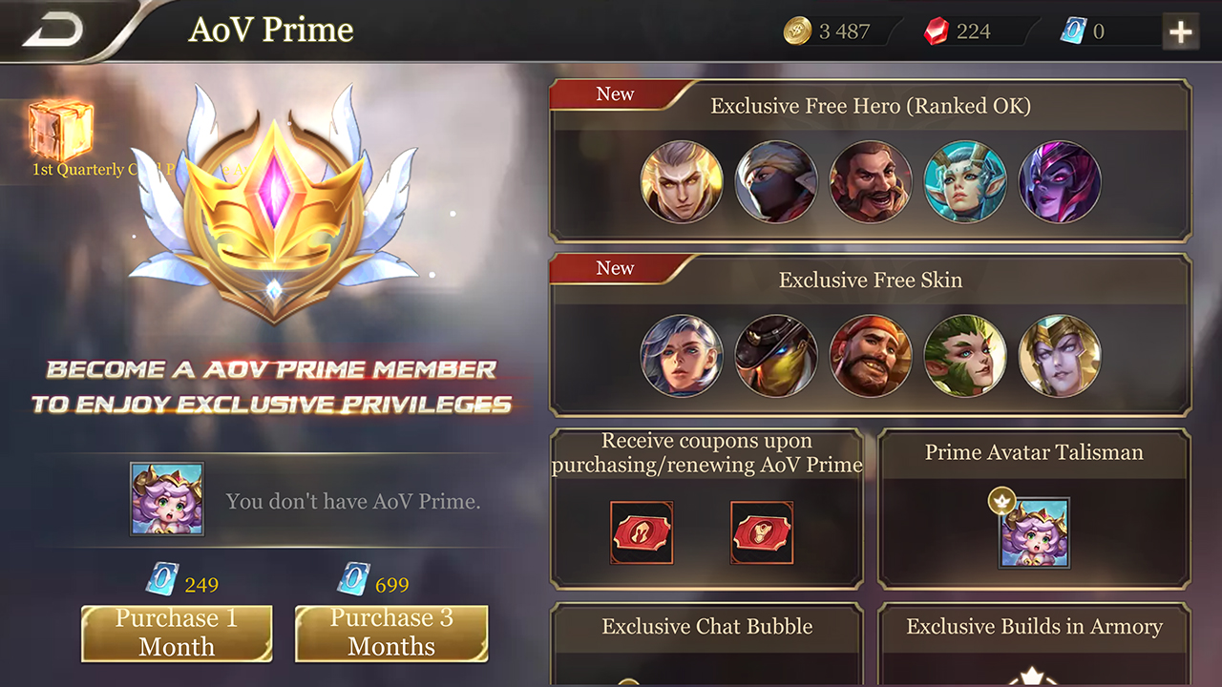1222x687 pixels.
Task: Tap the plus icon to add currency
Action: [1181, 32]
